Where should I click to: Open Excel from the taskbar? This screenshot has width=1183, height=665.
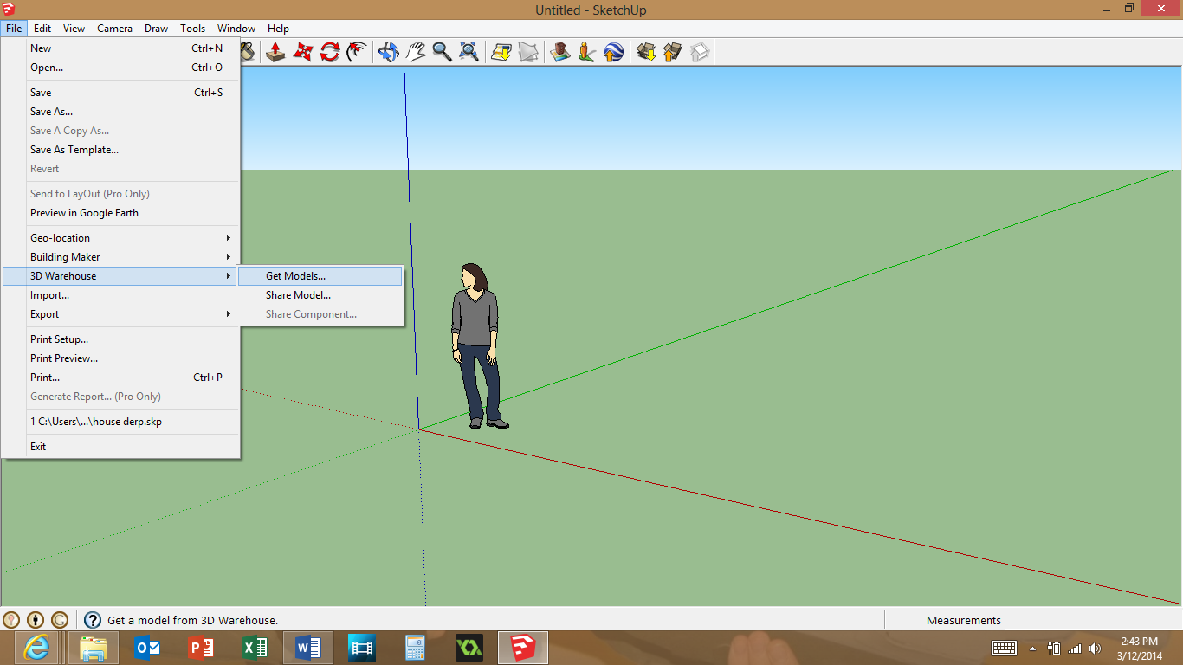[255, 648]
